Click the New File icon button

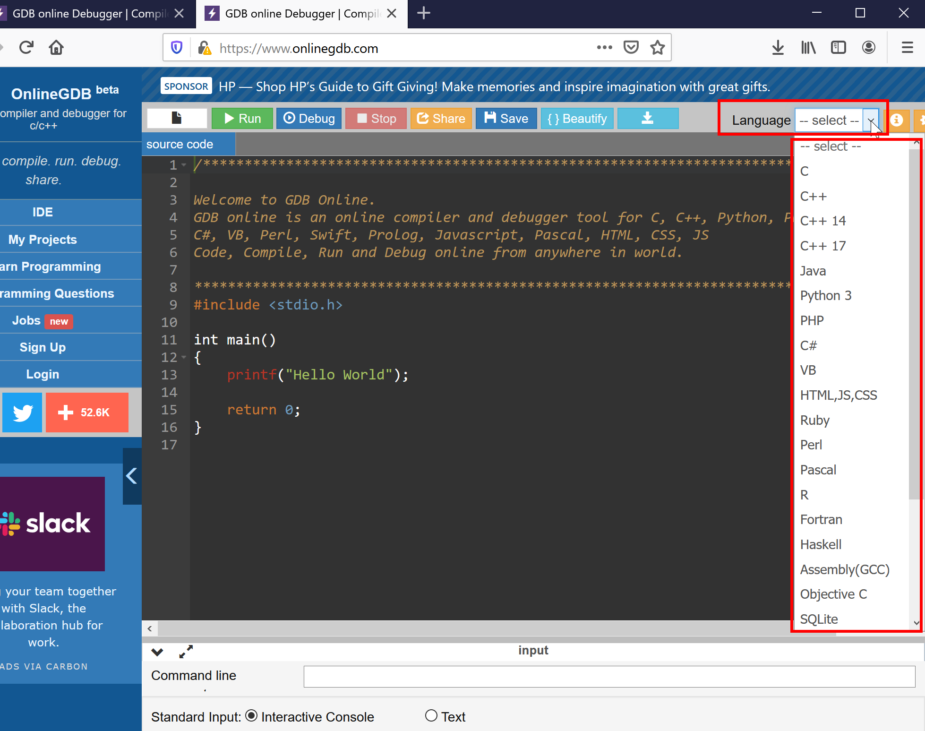coord(177,118)
